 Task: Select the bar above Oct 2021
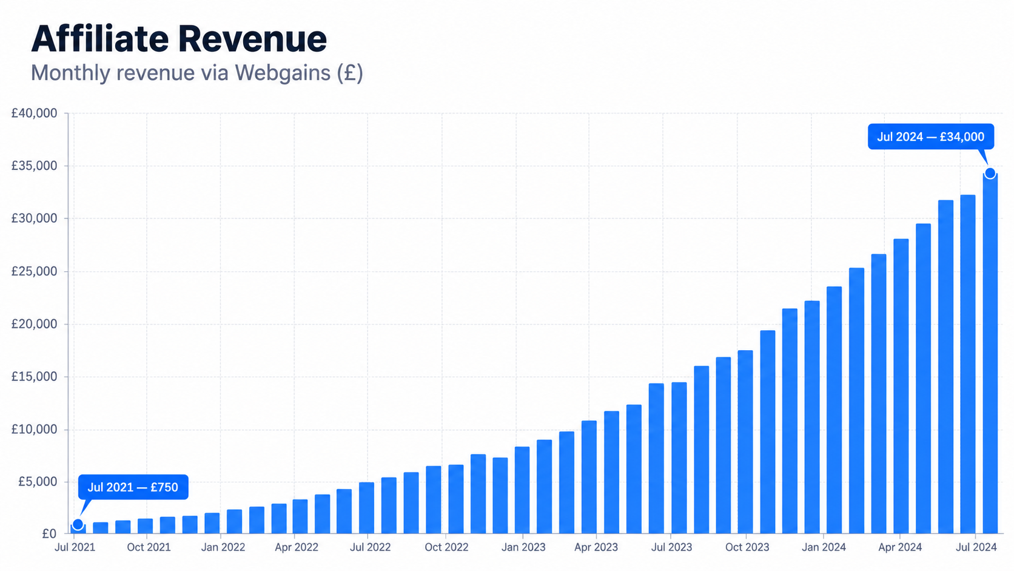146,527
